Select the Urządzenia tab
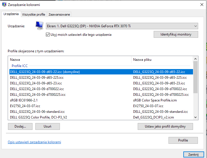207x158 pixels. [11, 14]
